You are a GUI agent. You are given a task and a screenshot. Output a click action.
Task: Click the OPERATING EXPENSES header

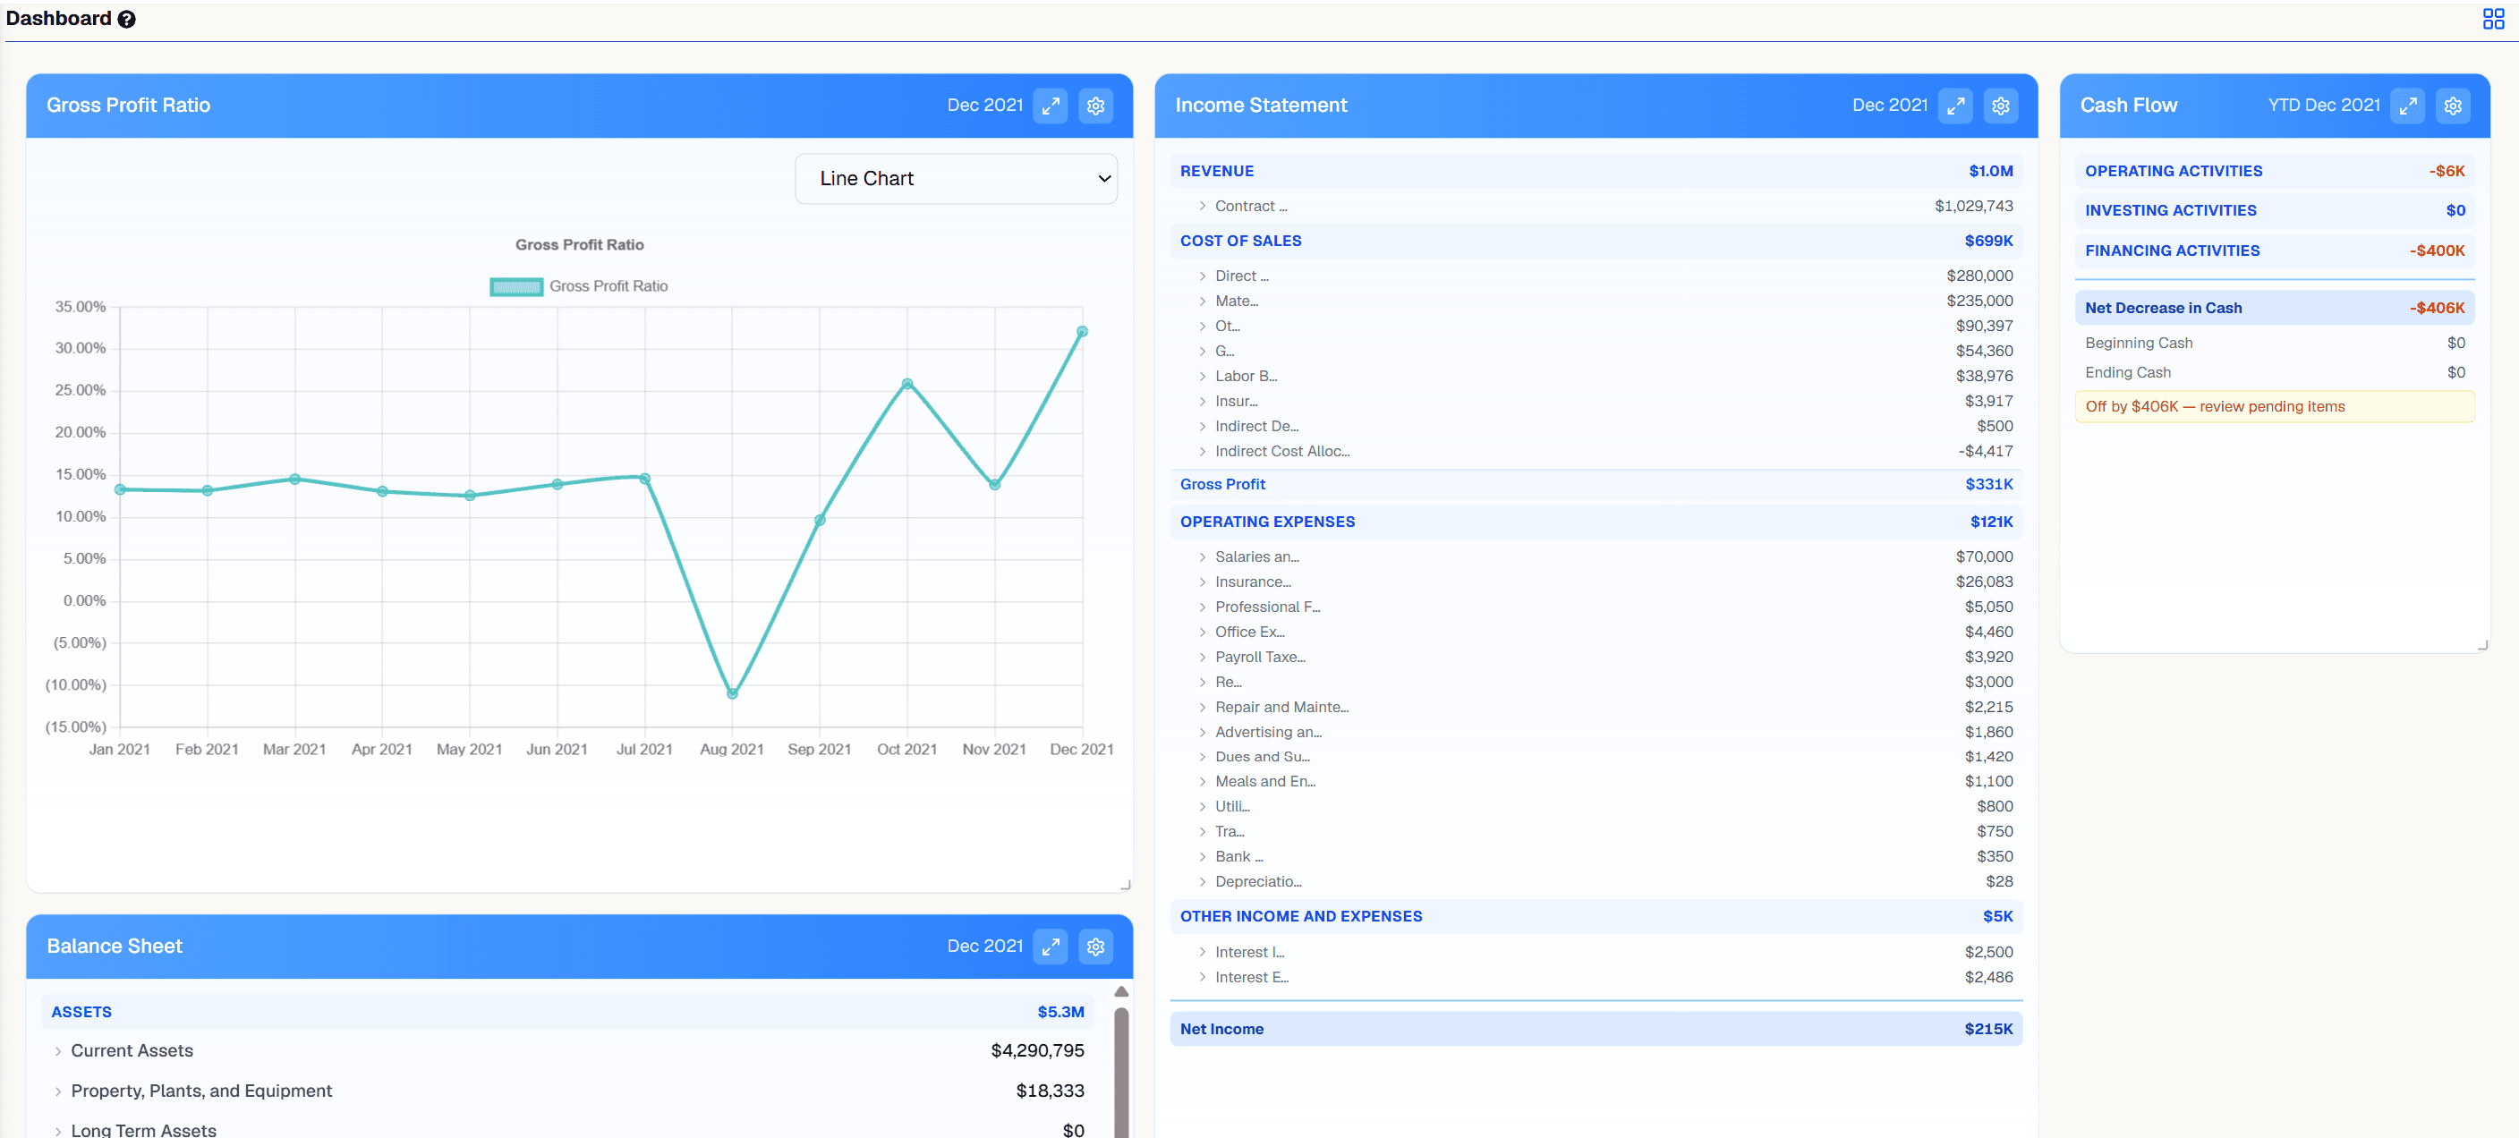coord(1595,522)
